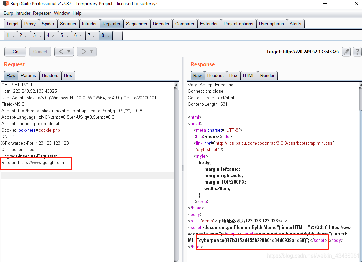The image size is (362, 262).
Task: Click the Cancel button
Action: click(x=40, y=52)
